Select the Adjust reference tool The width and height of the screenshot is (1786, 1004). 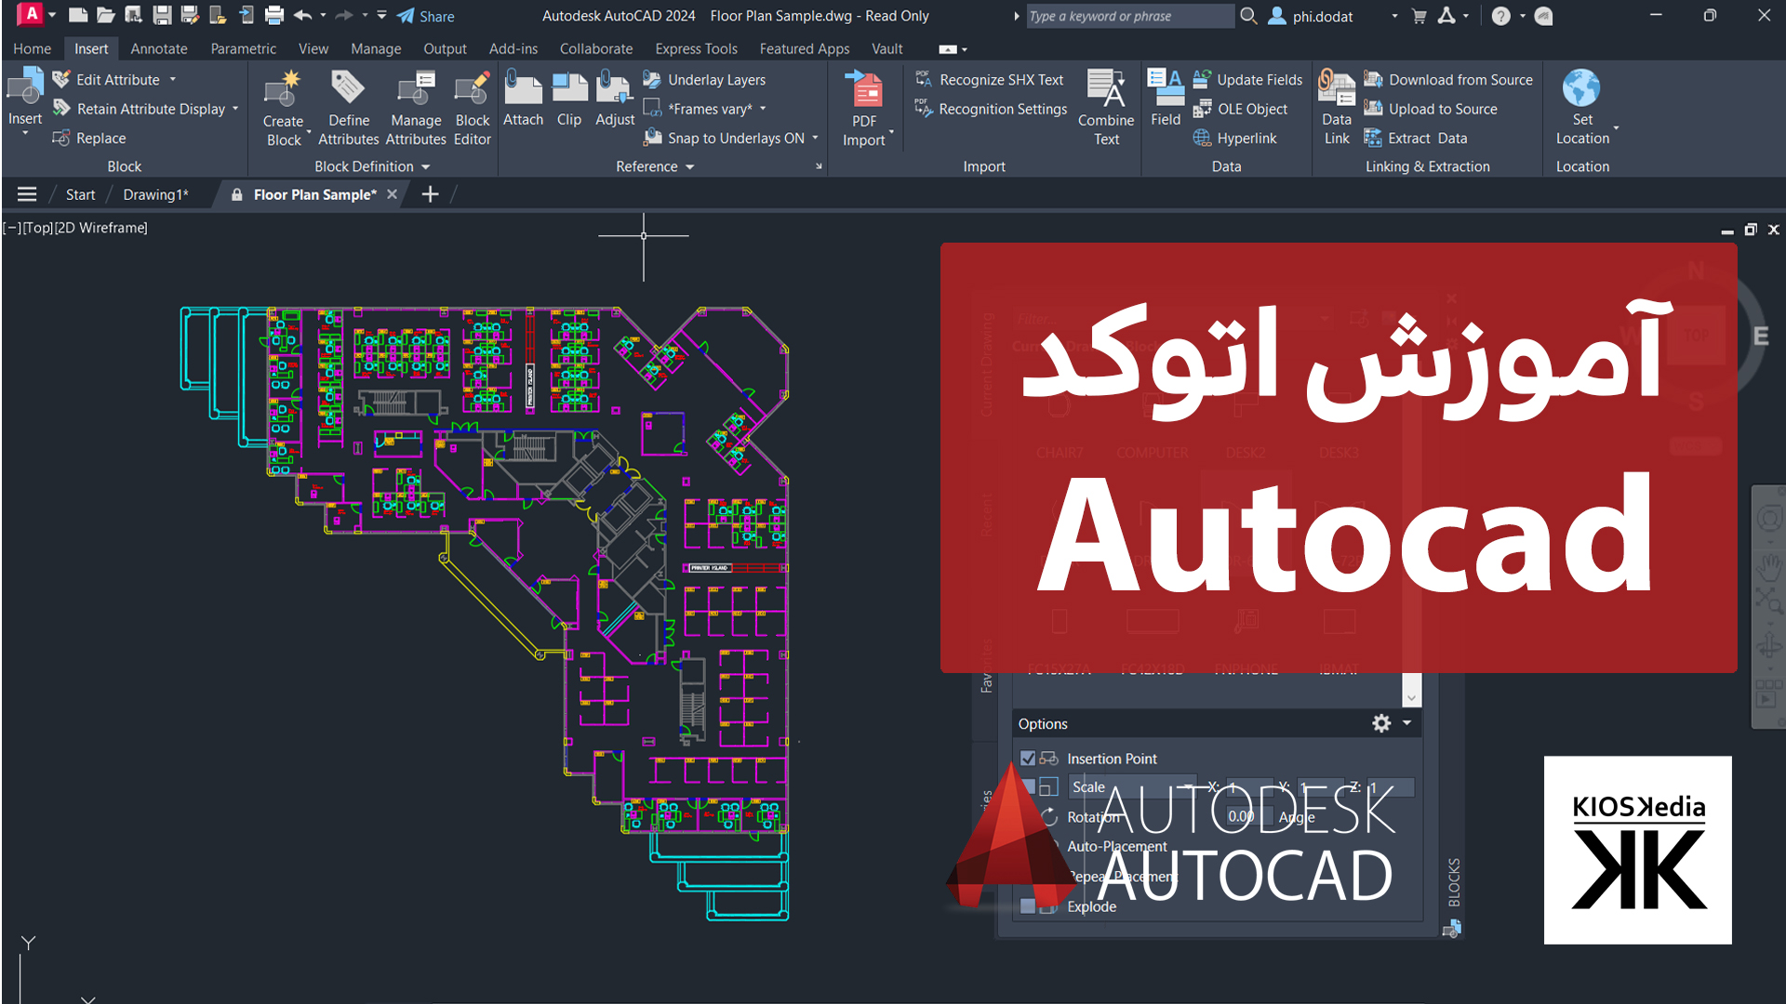(615, 99)
